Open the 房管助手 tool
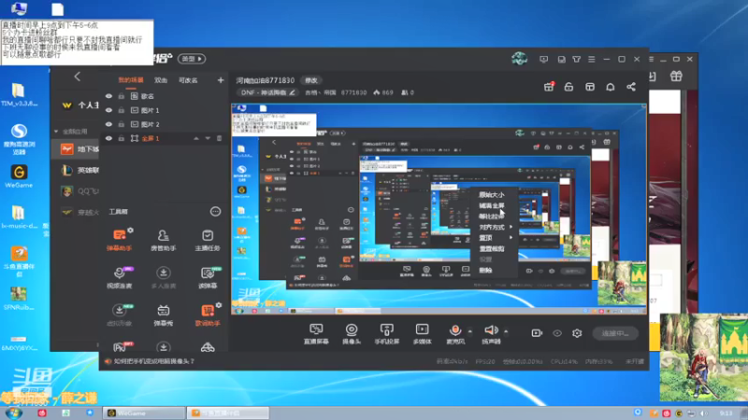The height and width of the screenshot is (420, 748). [163, 240]
